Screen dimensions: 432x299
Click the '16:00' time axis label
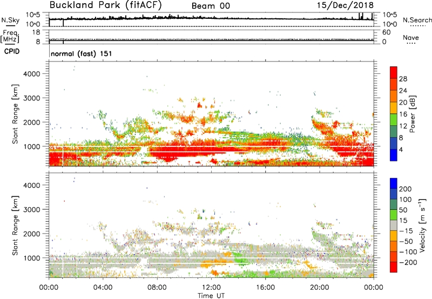click(x=265, y=288)
